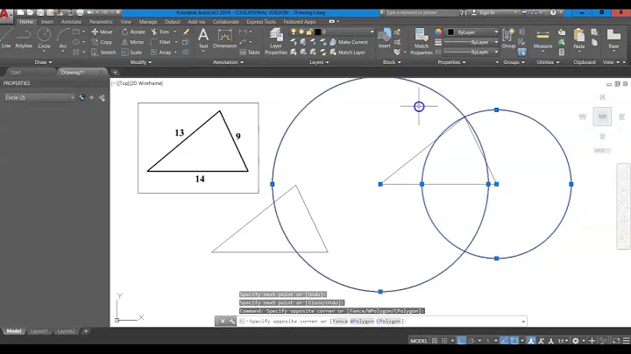
Task: Select the Line tool
Action: coord(6,39)
